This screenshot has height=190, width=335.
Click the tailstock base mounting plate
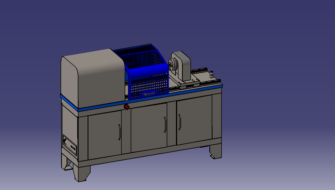pyautogui.click(x=187, y=83)
